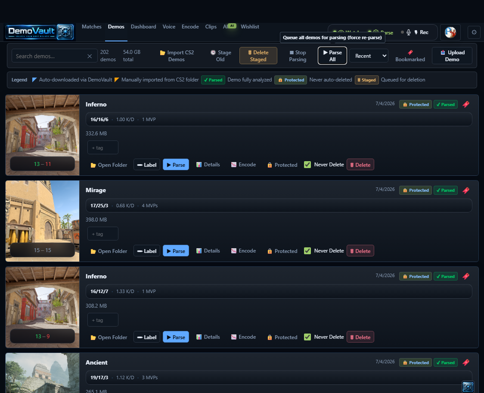Open Folder for the Inferno 13–11 demo
The image size is (484, 393).
(x=109, y=165)
